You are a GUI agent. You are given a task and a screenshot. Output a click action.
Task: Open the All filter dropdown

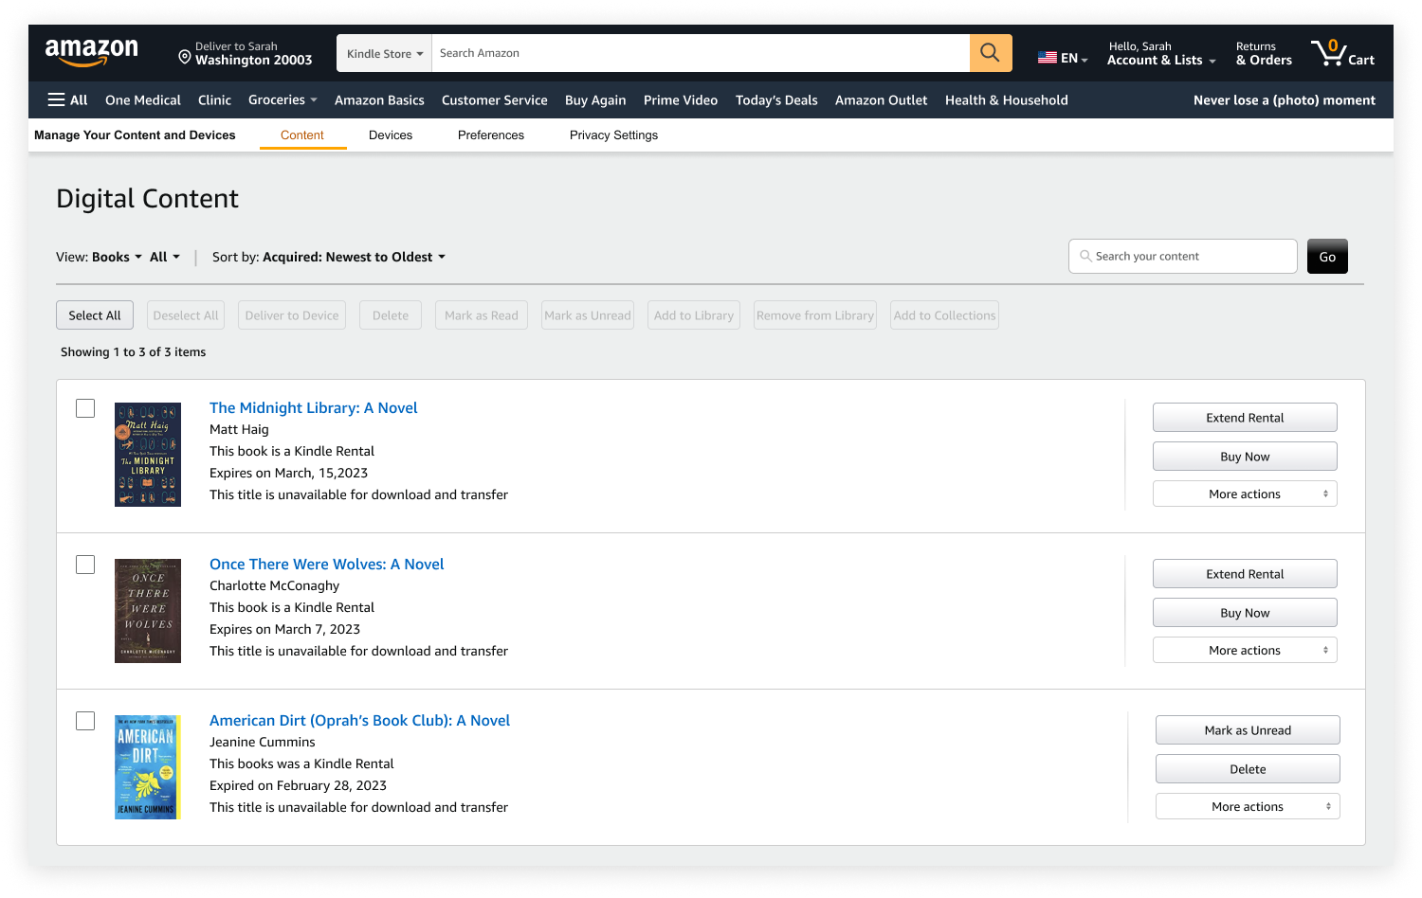click(165, 257)
